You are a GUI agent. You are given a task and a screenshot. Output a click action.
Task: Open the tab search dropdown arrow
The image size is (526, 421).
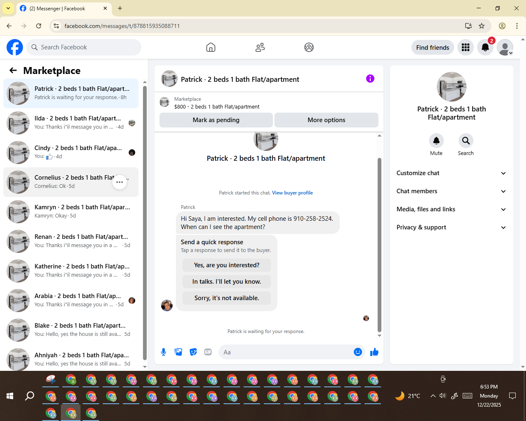(x=8, y=8)
